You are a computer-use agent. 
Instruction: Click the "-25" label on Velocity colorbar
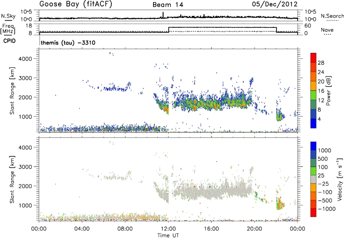pos(323,184)
